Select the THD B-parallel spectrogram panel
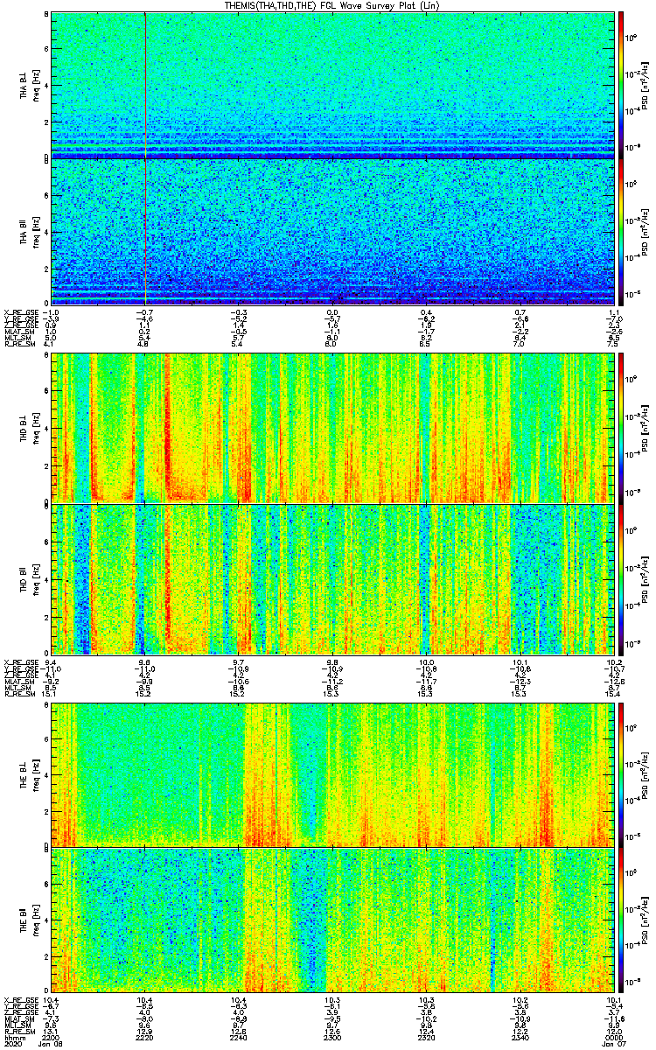This screenshot has width=656, height=1050. [332, 579]
